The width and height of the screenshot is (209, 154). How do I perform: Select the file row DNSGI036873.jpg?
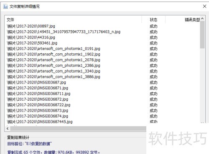pyautogui.click(x=38, y=110)
